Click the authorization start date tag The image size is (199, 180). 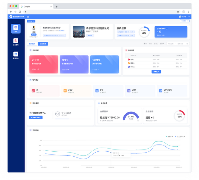(x=126, y=32)
